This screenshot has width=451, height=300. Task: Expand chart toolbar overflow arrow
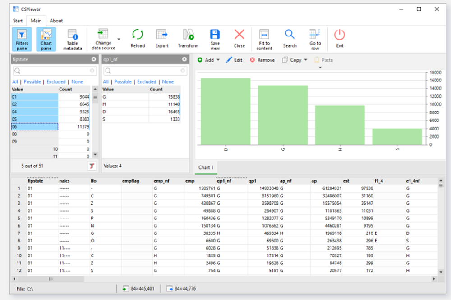point(320,67)
